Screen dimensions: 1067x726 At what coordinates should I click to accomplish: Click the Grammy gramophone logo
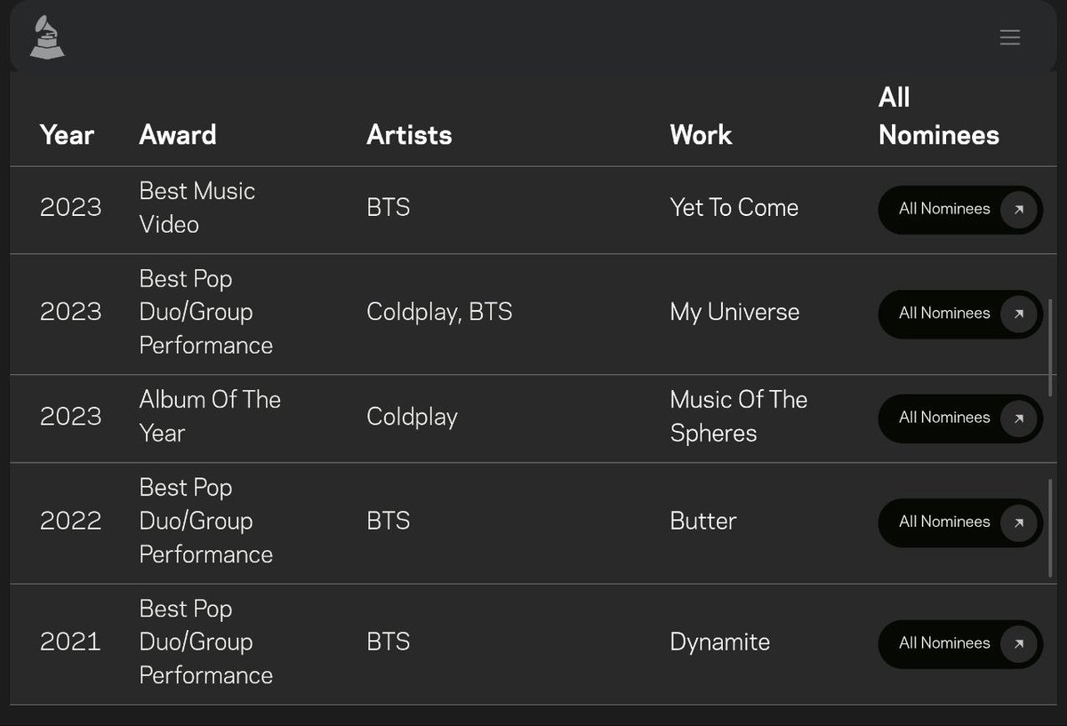(47, 37)
